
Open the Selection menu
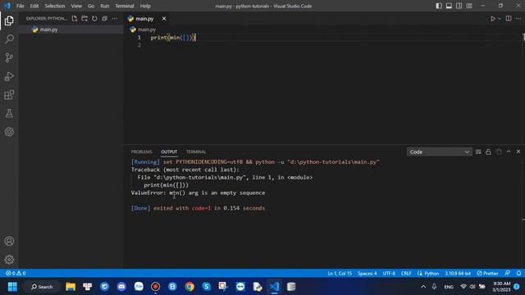(55, 6)
